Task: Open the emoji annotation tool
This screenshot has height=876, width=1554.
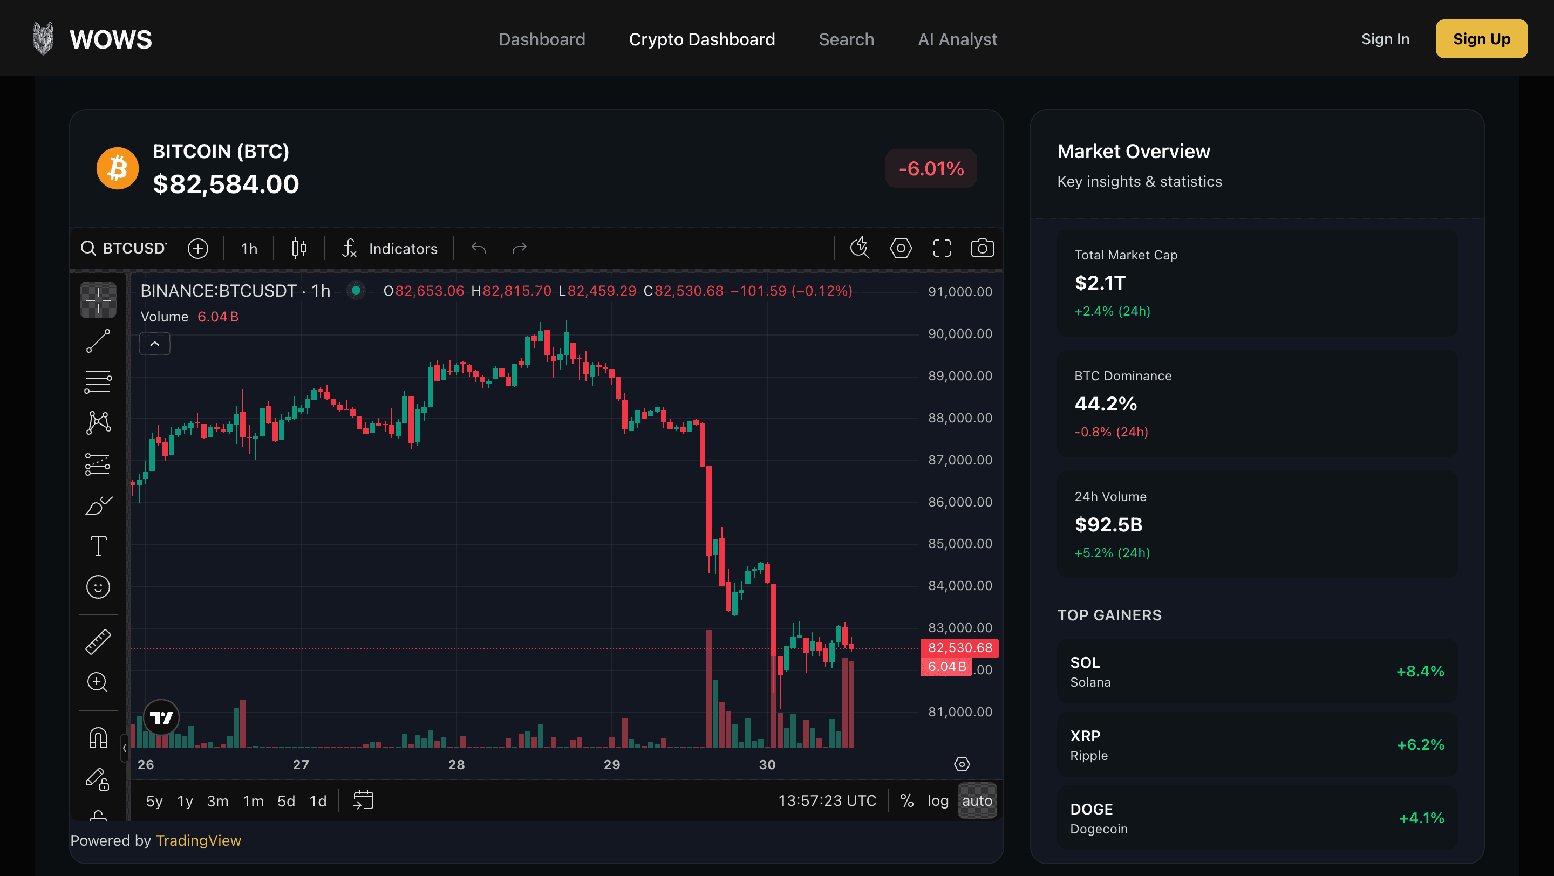Action: pos(98,586)
